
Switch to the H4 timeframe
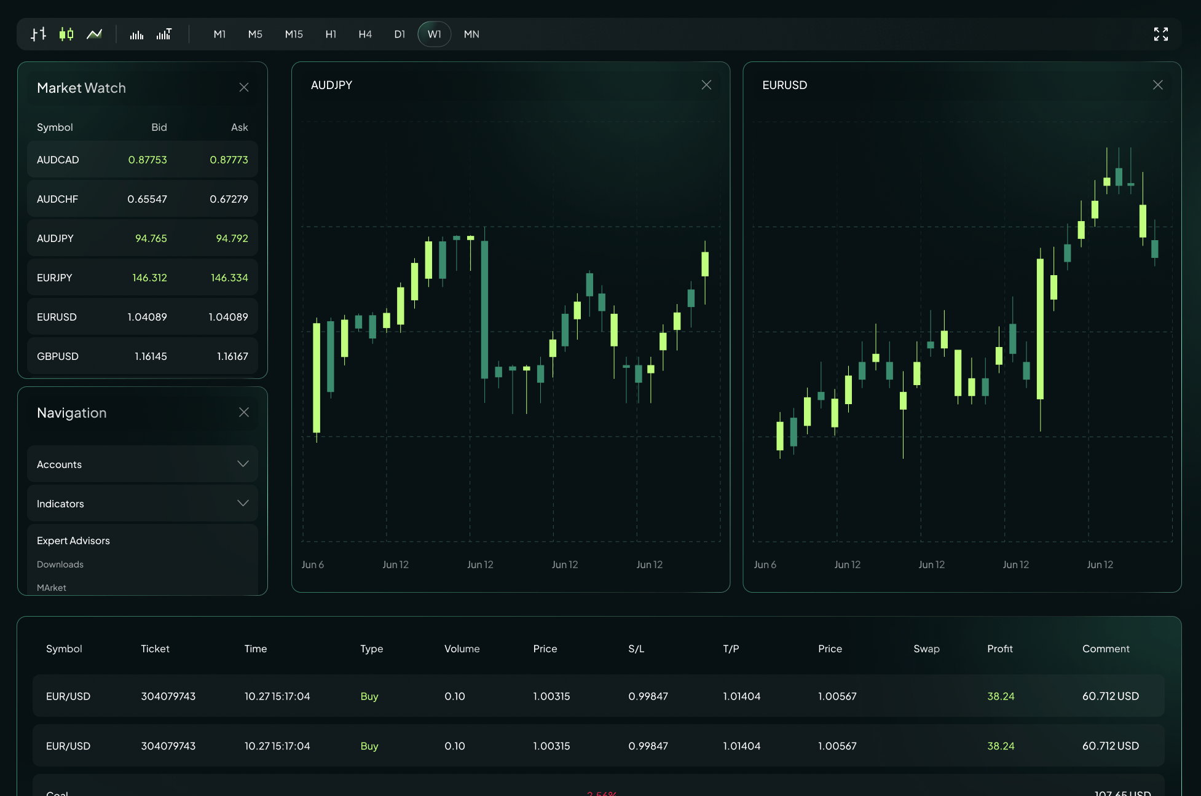point(365,34)
